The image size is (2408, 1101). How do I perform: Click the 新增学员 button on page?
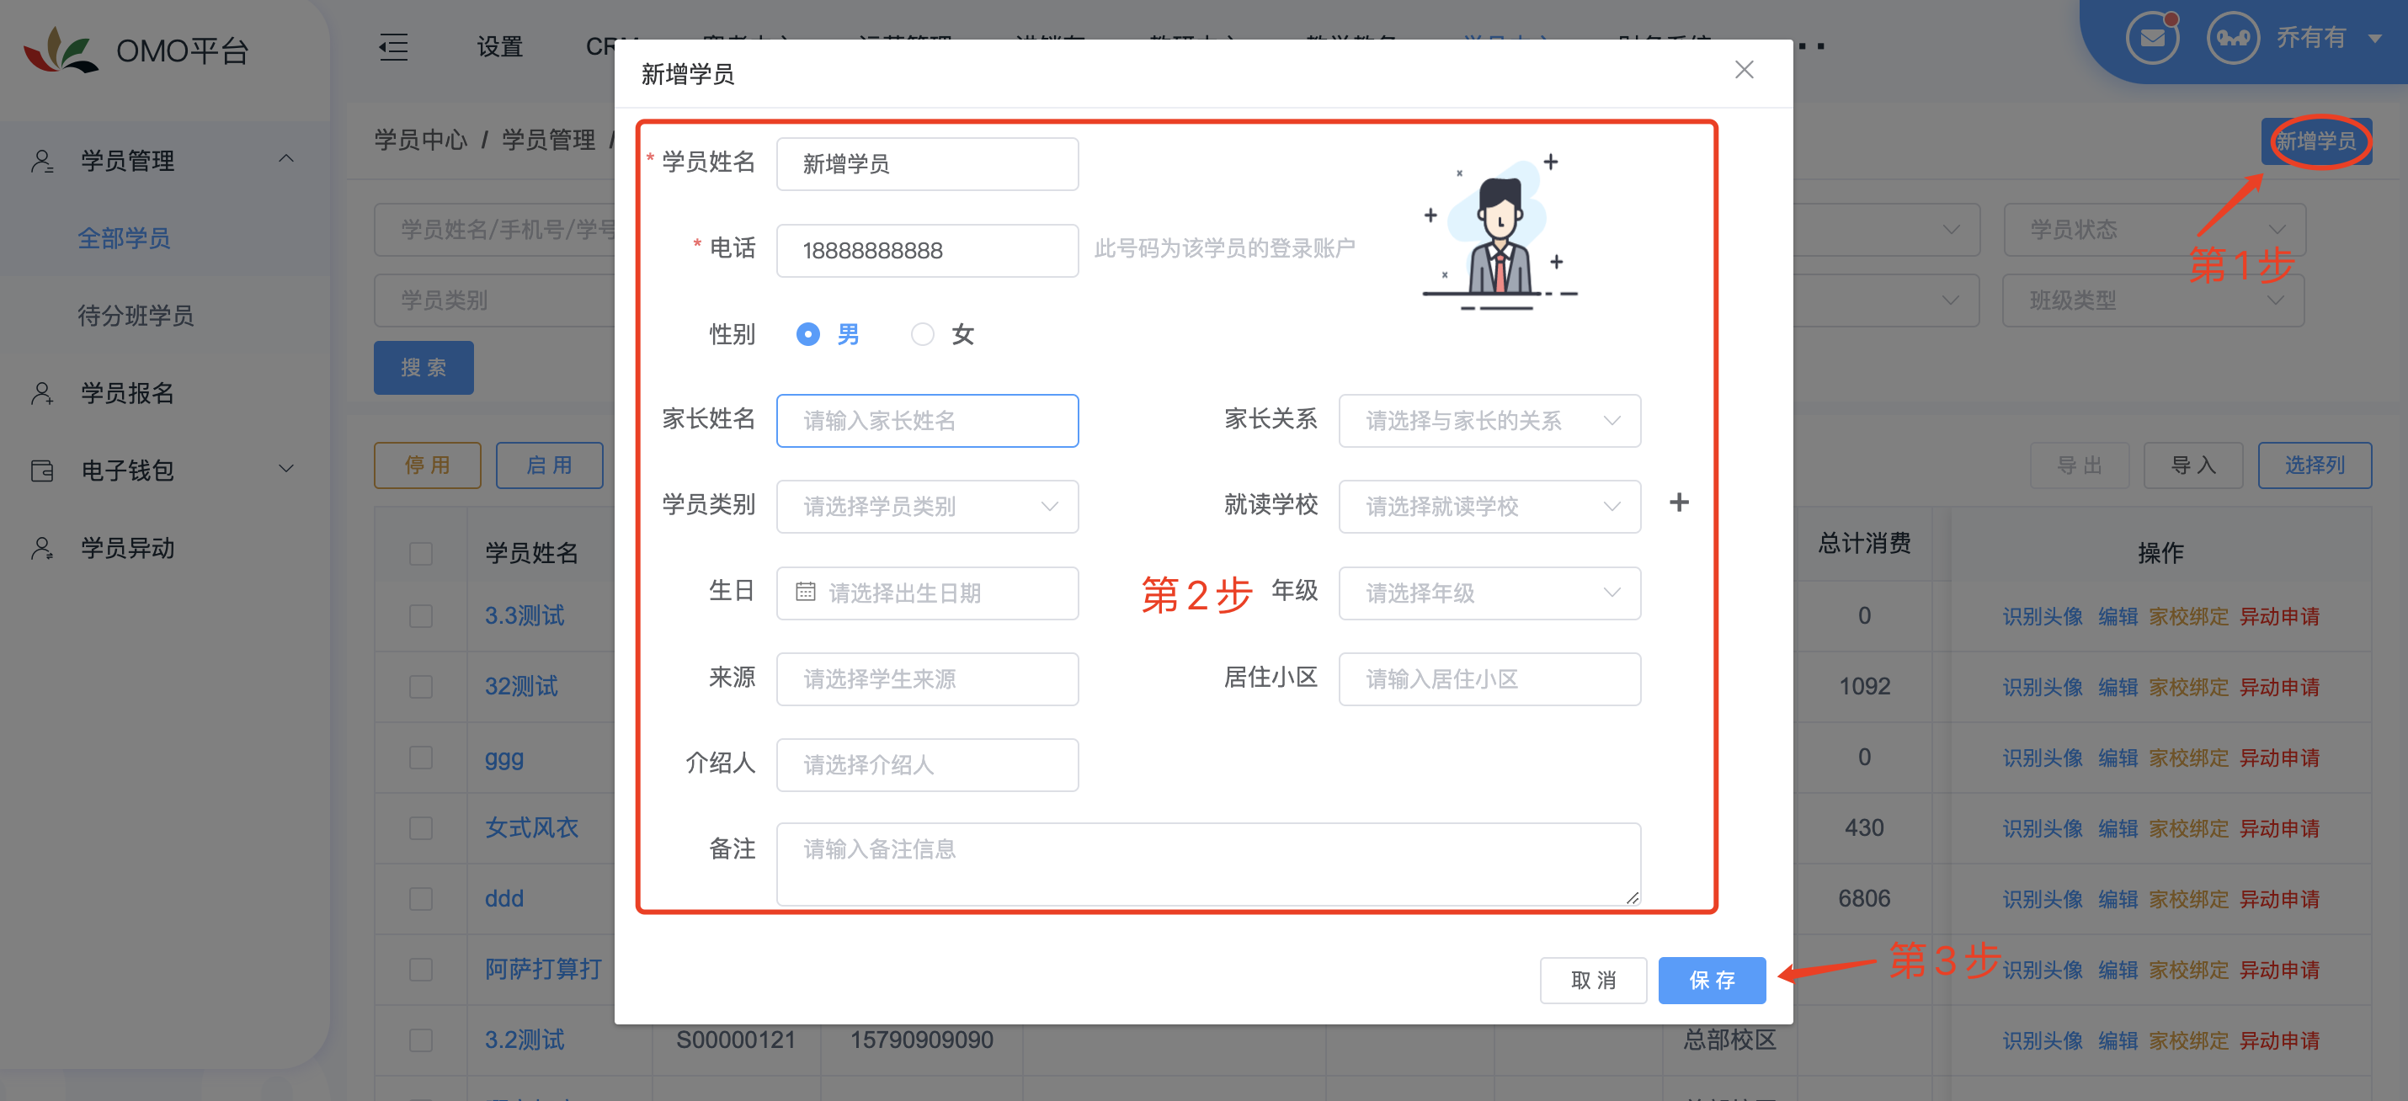(x=2315, y=141)
